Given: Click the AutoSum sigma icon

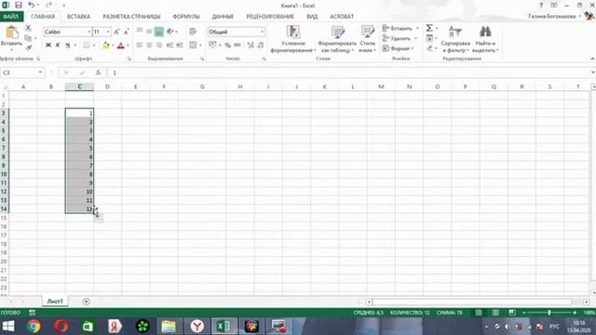Looking at the screenshot, I should [429, 28].
